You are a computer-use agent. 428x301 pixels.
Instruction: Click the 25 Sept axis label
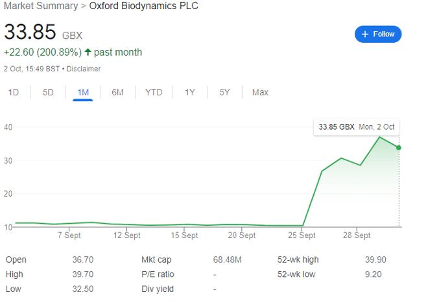302,235
